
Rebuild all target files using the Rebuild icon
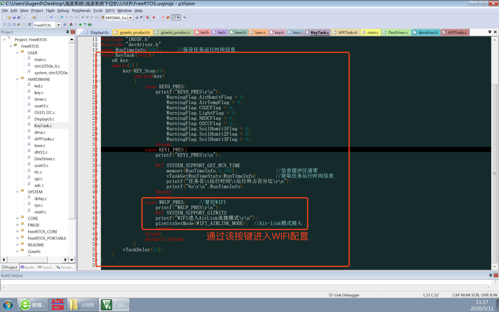(14, 25)
